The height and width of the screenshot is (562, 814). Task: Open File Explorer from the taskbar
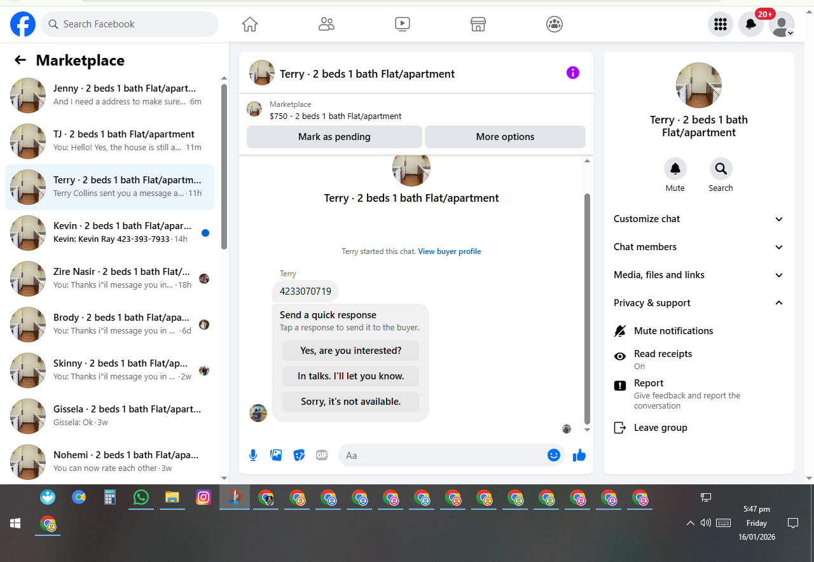[172, 497]
